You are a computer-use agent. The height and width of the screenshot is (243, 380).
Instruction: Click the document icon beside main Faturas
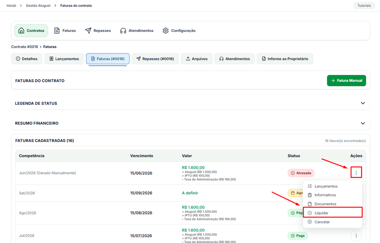57,30
